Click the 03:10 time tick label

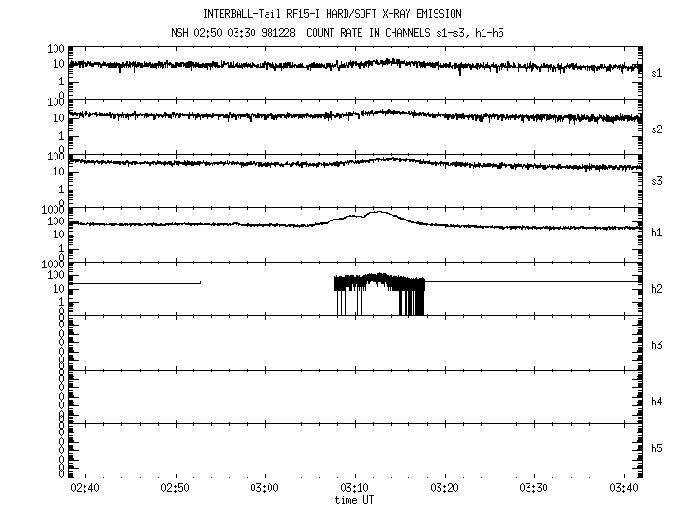coord(355,488)
